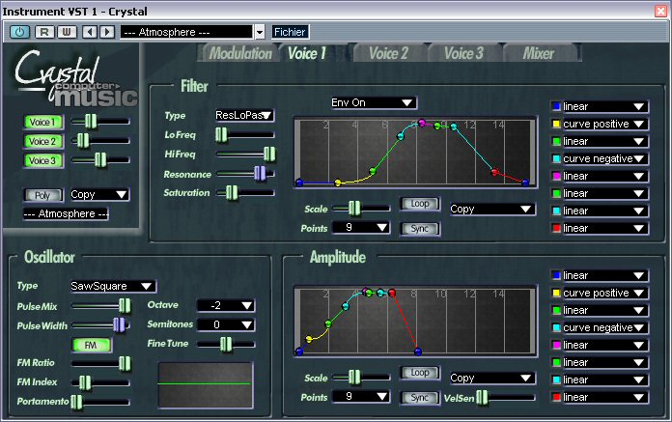Click the blue start point of Filter envelope

[299, 183]
